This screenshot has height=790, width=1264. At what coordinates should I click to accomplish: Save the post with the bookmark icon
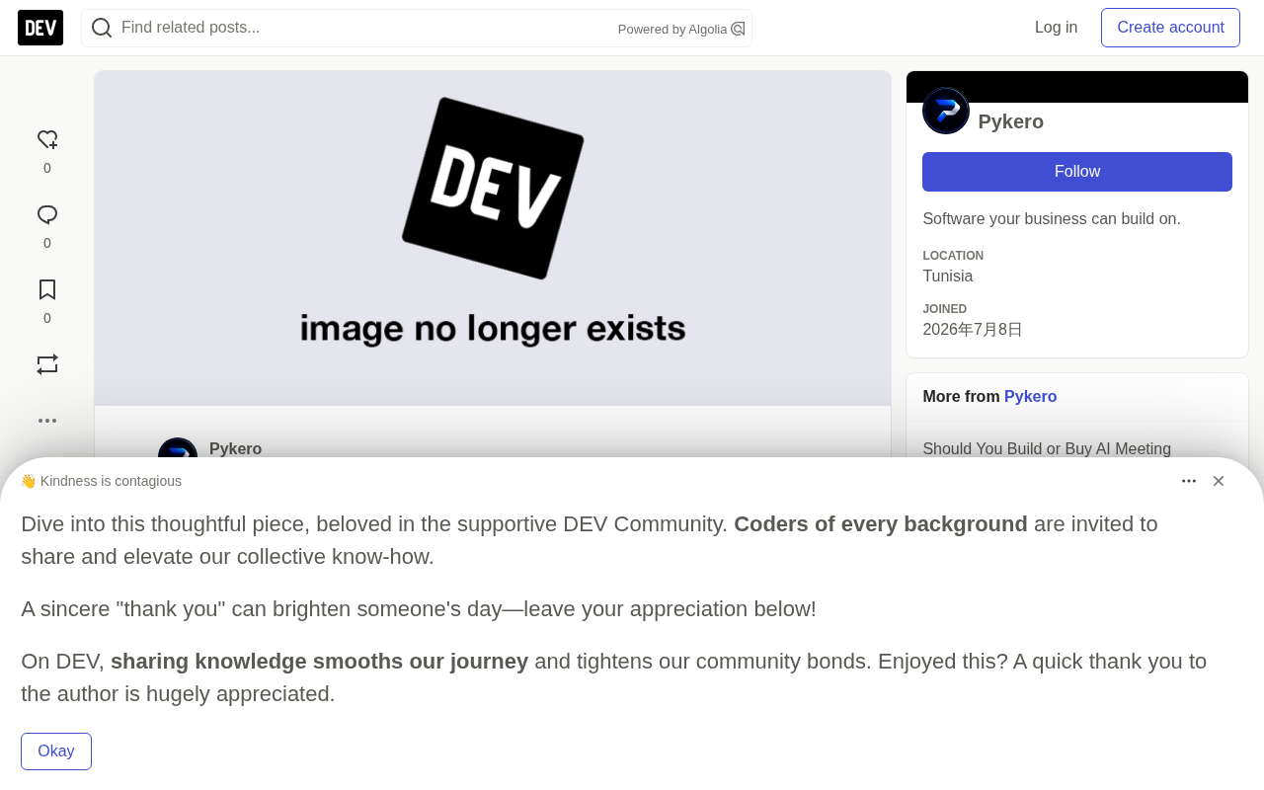pyautogui.click(x=47, y=290)
